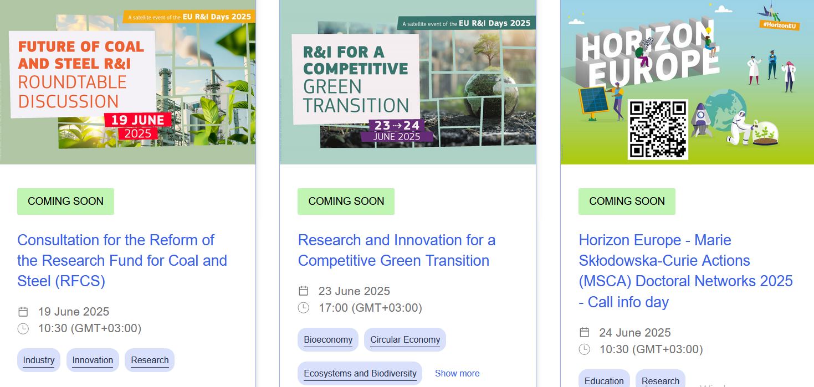Click clock icon beside 10:30 in the RFCS card
Screen dimensions: 814x387
coord(23,329)
